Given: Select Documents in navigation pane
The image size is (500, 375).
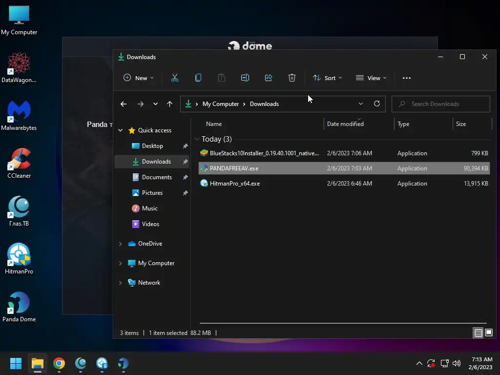Looking at the screenshot, I should pyautogui.click(x=157, y=177).
